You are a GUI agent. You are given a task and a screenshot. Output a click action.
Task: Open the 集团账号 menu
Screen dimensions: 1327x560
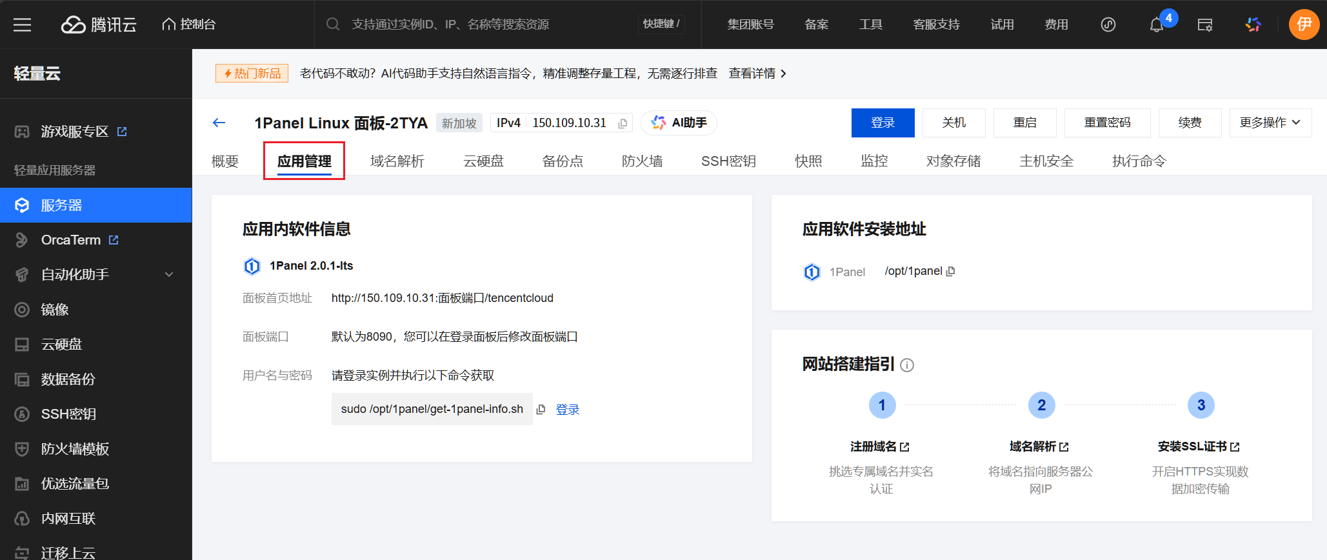pos(750,25)
